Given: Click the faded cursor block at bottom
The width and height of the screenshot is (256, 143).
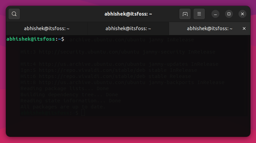Looking at the screenshot, I should tap(83, 113).
